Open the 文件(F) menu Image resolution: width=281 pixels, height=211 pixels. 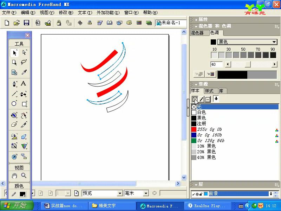coord(9,13)
